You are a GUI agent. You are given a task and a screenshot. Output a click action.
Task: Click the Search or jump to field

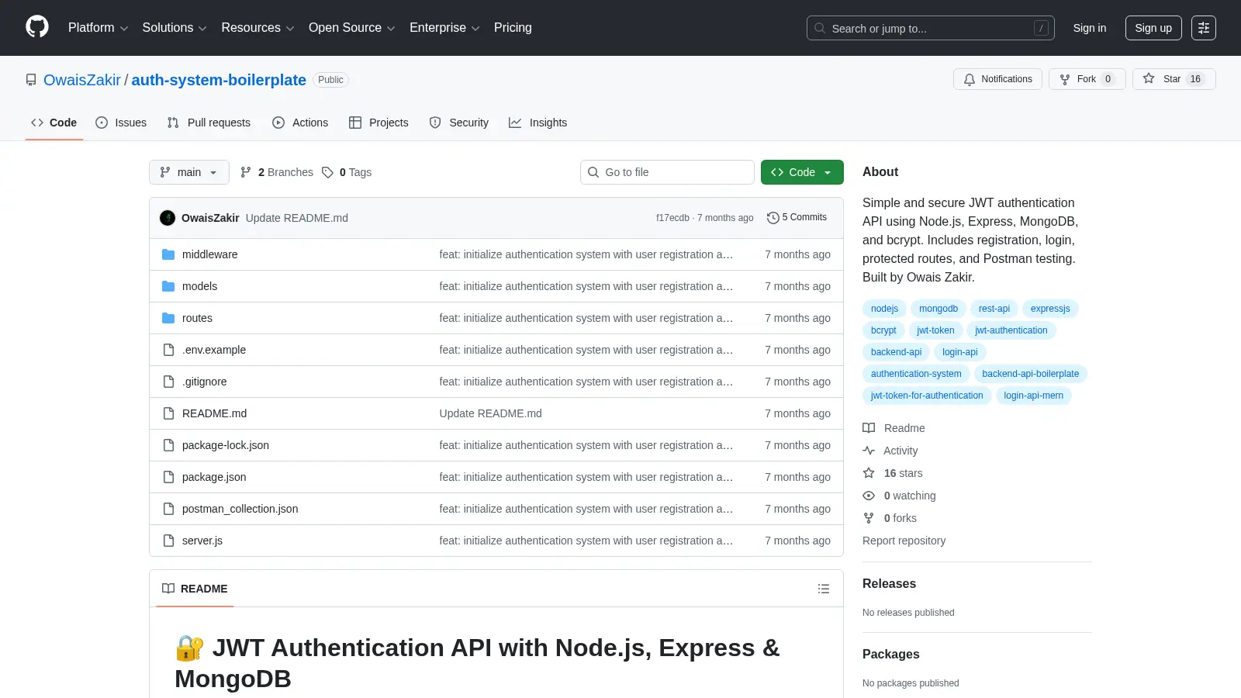click(x=931, y=28)
